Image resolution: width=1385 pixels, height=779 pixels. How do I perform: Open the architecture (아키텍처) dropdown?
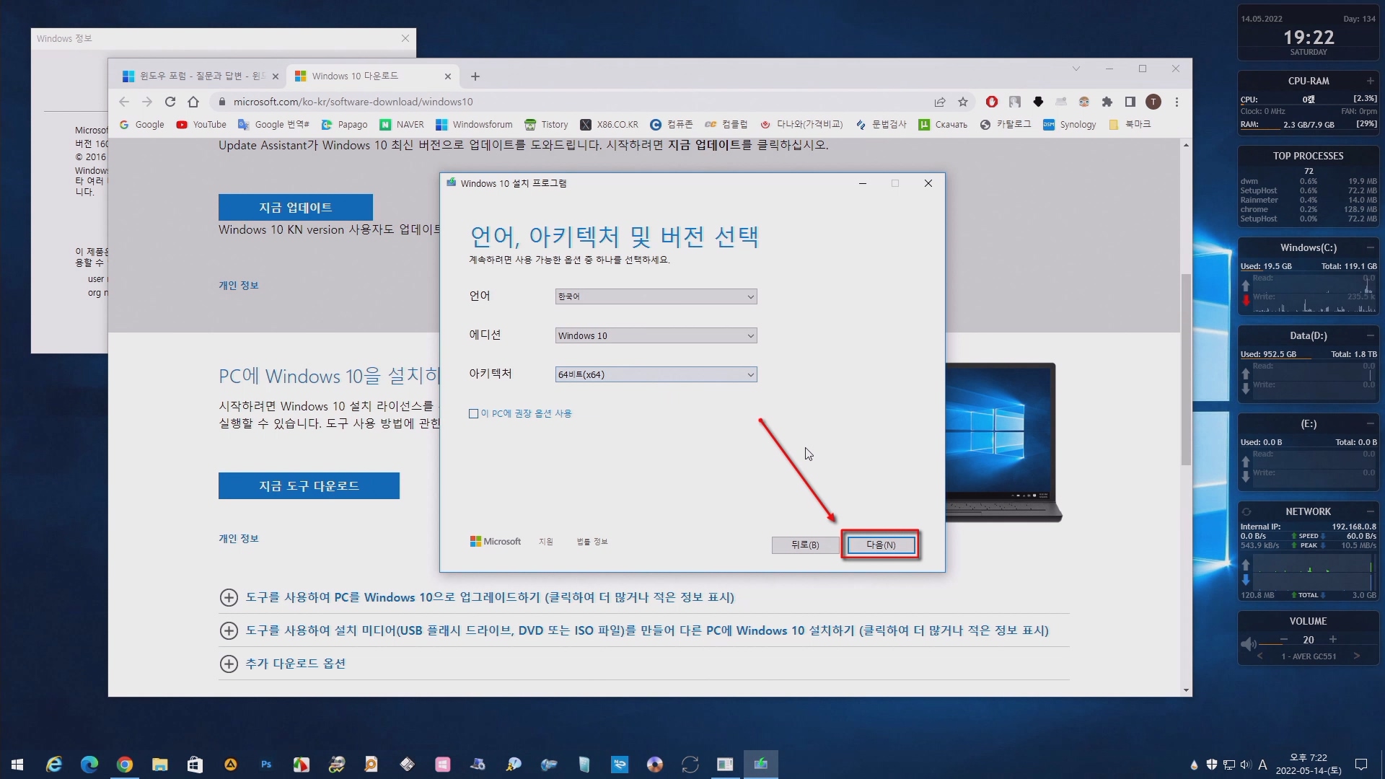(656, 374)
